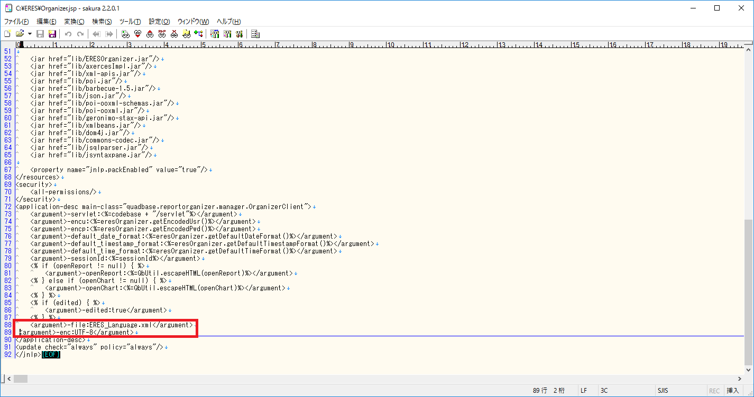This screenshot has height=397, width=754.
Task: Open the outline analysis icon
Action: point(198,34)
